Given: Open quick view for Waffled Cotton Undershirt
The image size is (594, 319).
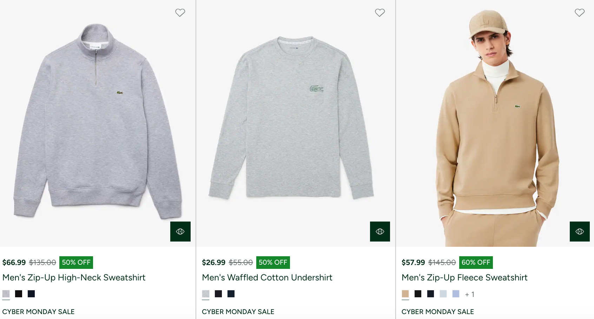Looking at the screenshot, I should [380, 231].
